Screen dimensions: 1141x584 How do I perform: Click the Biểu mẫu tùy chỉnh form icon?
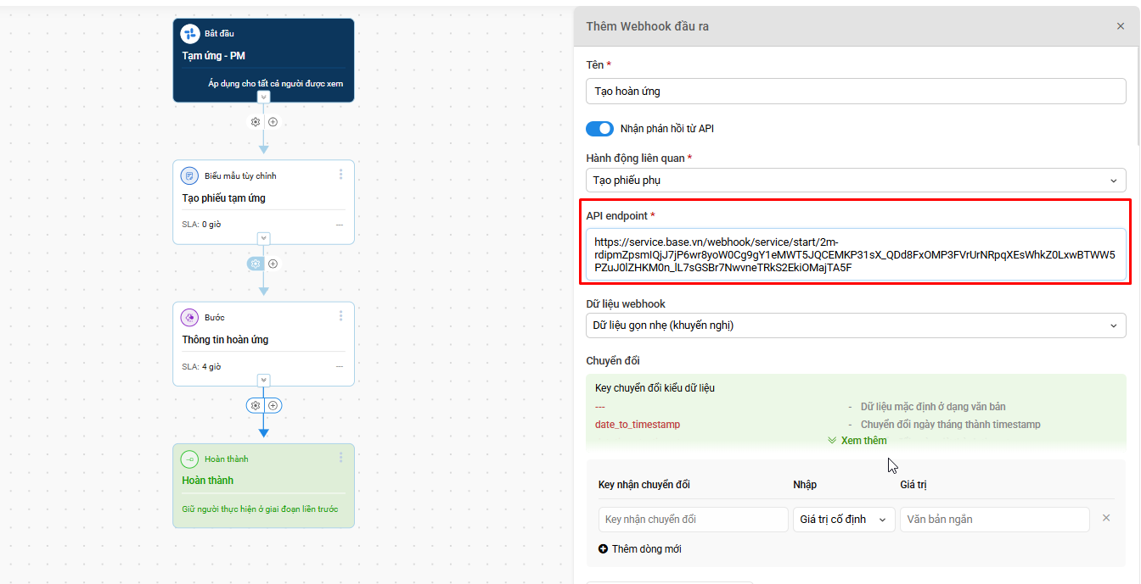(190, 175)
